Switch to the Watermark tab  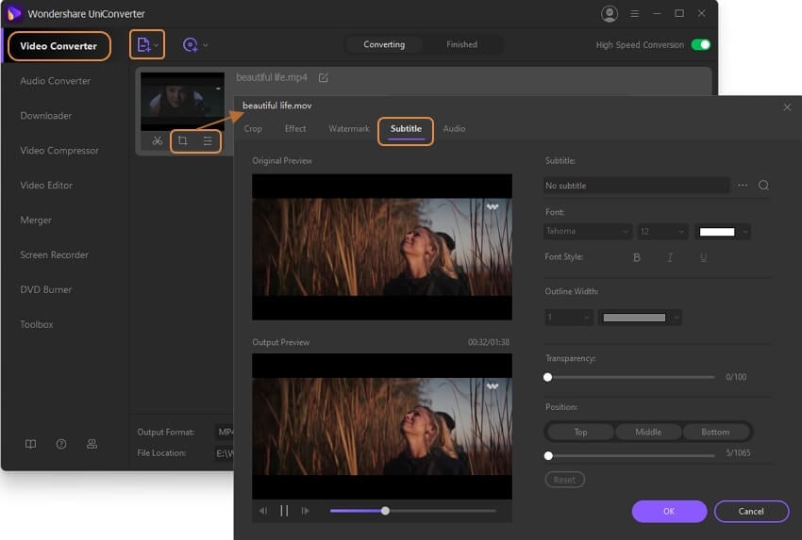coord(348,129)
